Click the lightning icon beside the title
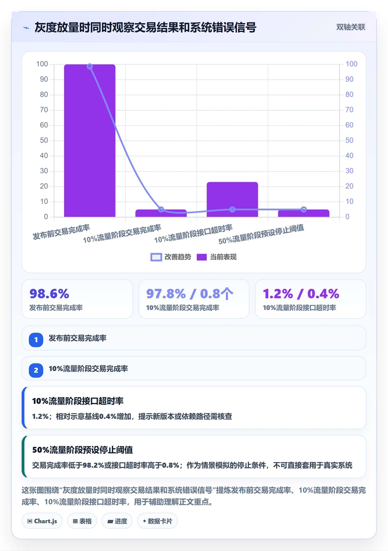The height and width of the screenshot is (551, 388). [x=26, y=28]
